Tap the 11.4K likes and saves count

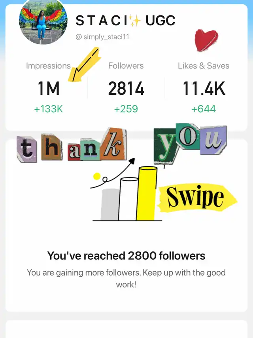204,89
